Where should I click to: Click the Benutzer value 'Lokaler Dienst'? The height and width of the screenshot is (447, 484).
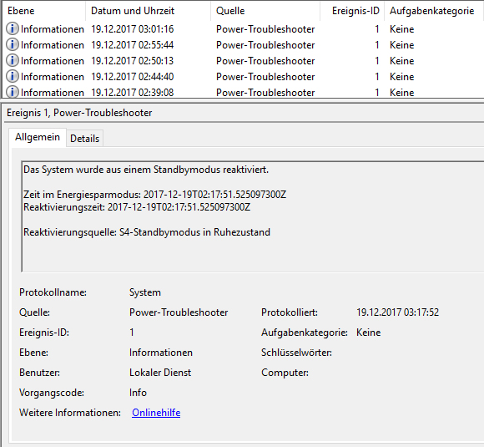tap(160, 373)
